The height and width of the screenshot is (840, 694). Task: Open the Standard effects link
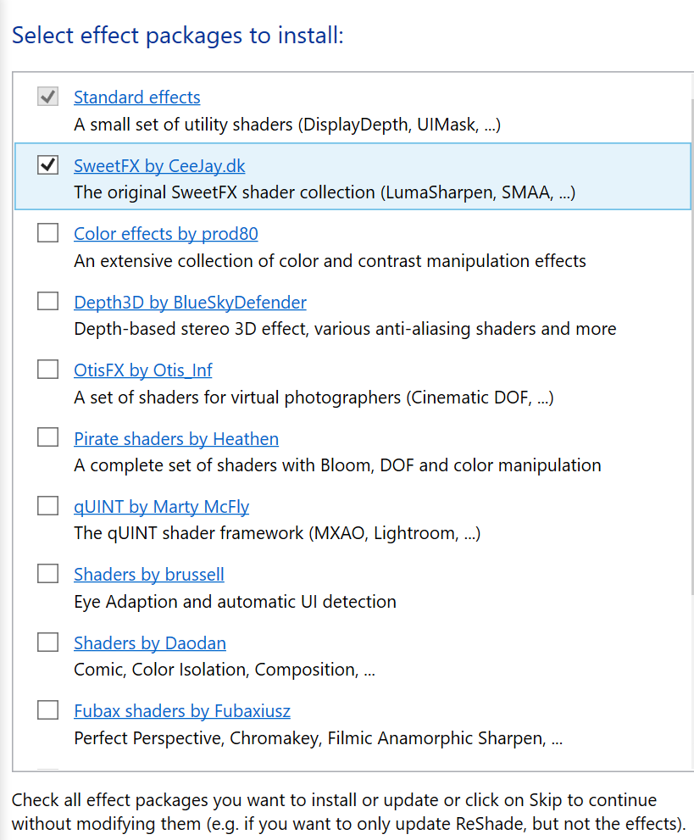click(137, 97)
